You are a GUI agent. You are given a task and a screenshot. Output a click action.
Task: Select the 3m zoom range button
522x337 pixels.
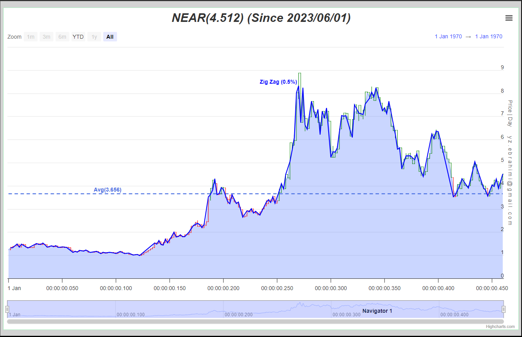click(46, 37)
